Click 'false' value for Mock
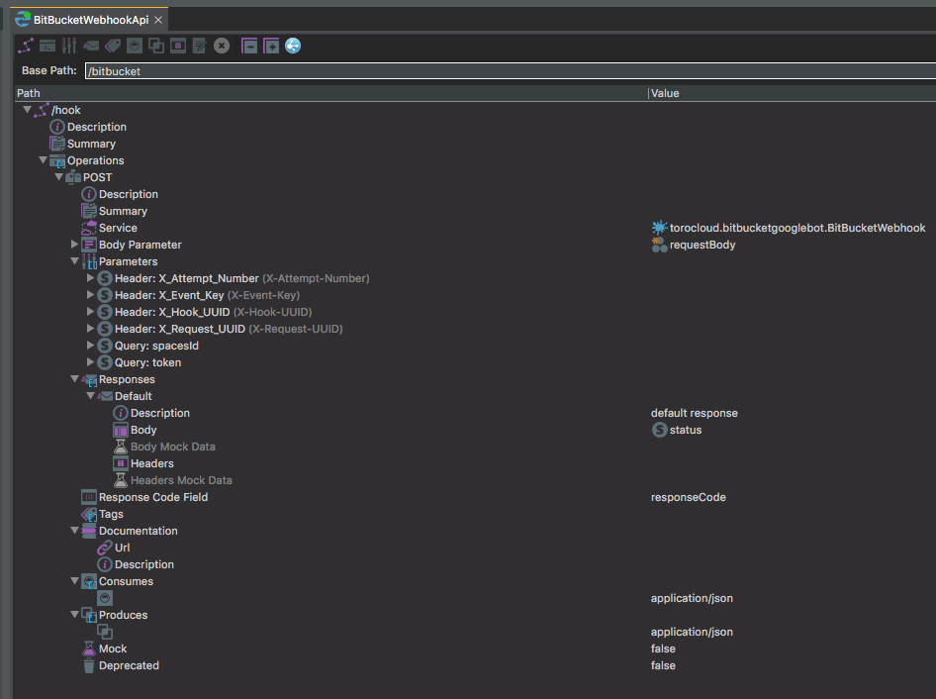The height and width of the screenshot is (699, 936). coord(663,649)
